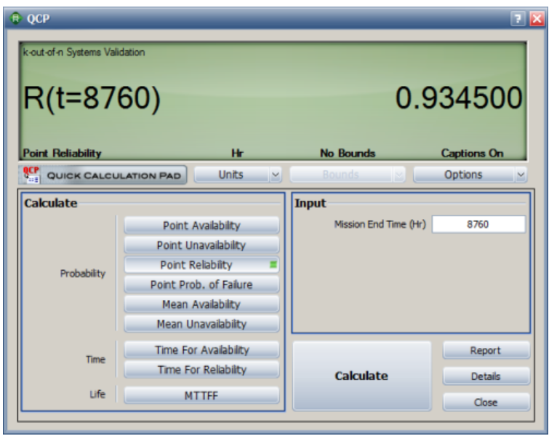Click the QCP app icon in title bar
Viewport: 549px width, 436px height.
16,18
